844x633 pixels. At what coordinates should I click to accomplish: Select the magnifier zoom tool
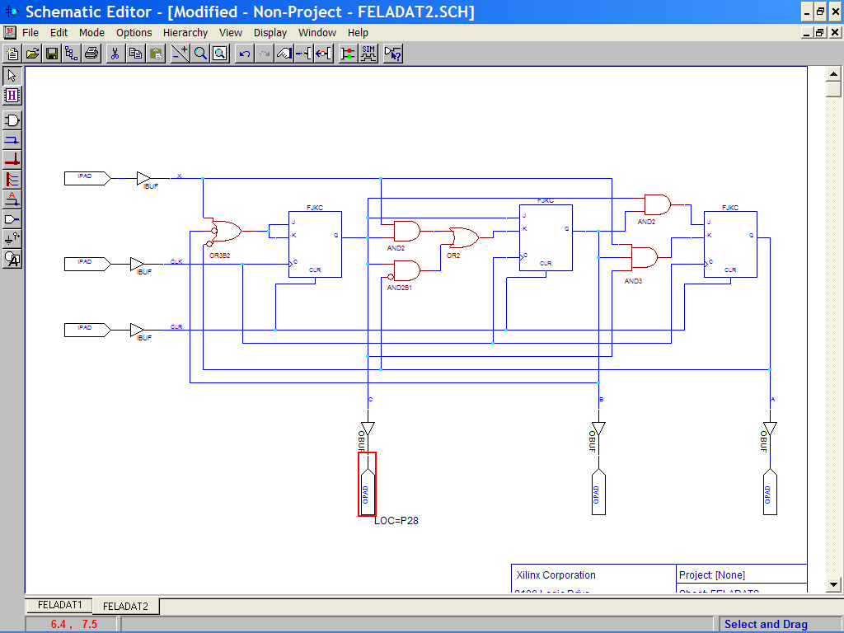click(x=200, y=54)
